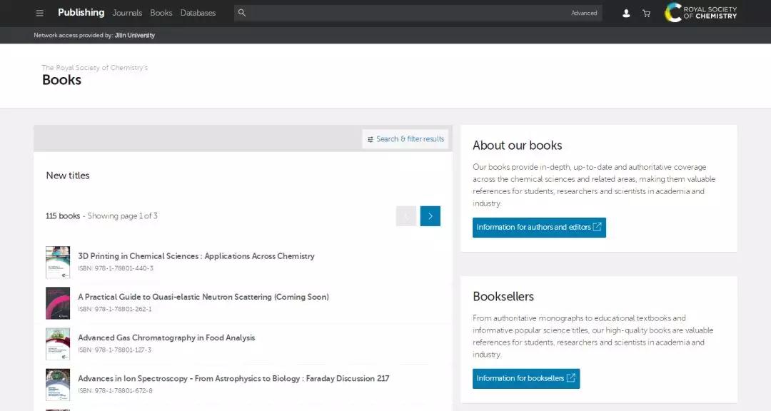
Task: Click Information for booksellers button
Action: pyautogui.click(x=525, y=379)
